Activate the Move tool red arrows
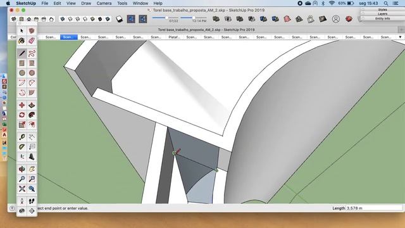Image resolution: width=405 pixels, height=228 pixels. (x=22, y=105)
